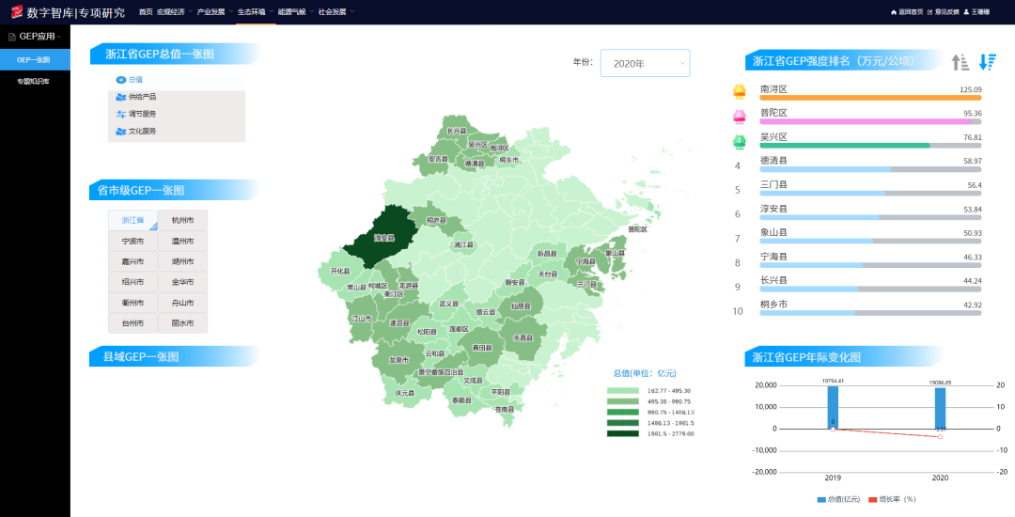Click the user avatar icon beside 王珊珊
1015x517 pixels.
point(966,12)
